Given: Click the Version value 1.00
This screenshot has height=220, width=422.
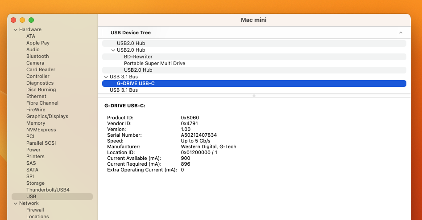Looking at the screenshot, I should click(186, 129).
